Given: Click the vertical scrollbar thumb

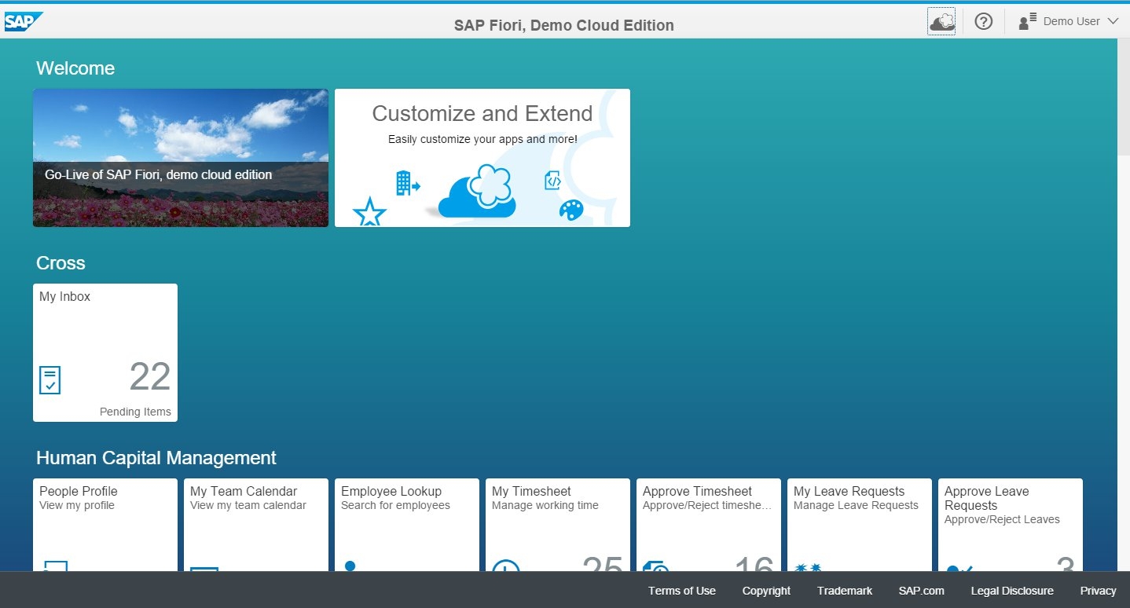Looking at the screenshot, I should point(1124,98).
